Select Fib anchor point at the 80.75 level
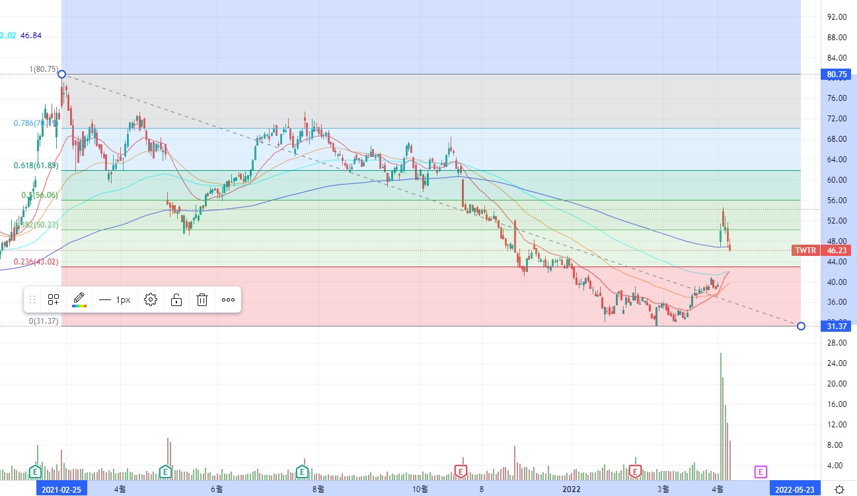857x496 pixels. [x=61, y=74]
